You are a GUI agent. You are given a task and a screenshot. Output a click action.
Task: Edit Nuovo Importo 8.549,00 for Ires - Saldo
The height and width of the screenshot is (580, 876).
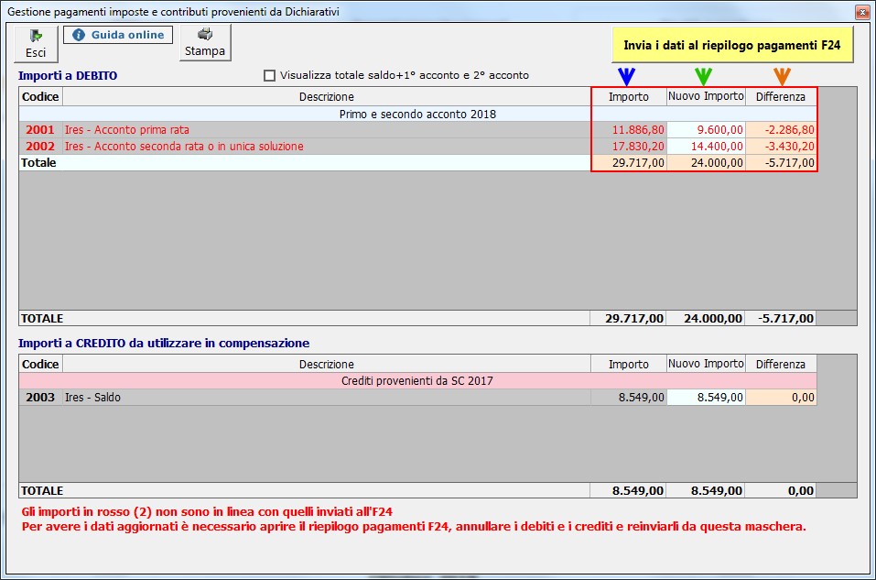tap(706, 397)
